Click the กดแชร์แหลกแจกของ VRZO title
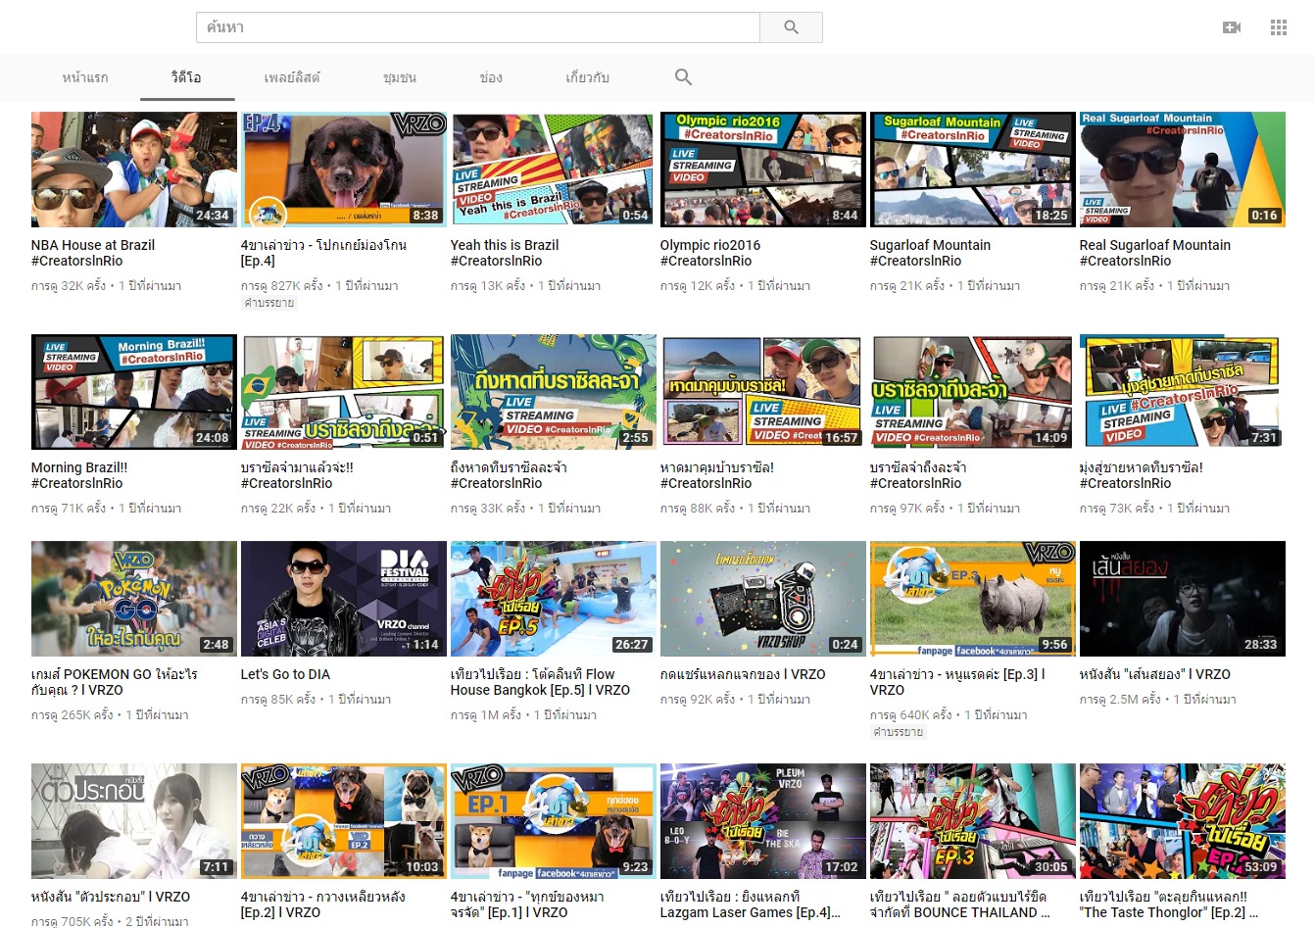 [x=743, y=674]
